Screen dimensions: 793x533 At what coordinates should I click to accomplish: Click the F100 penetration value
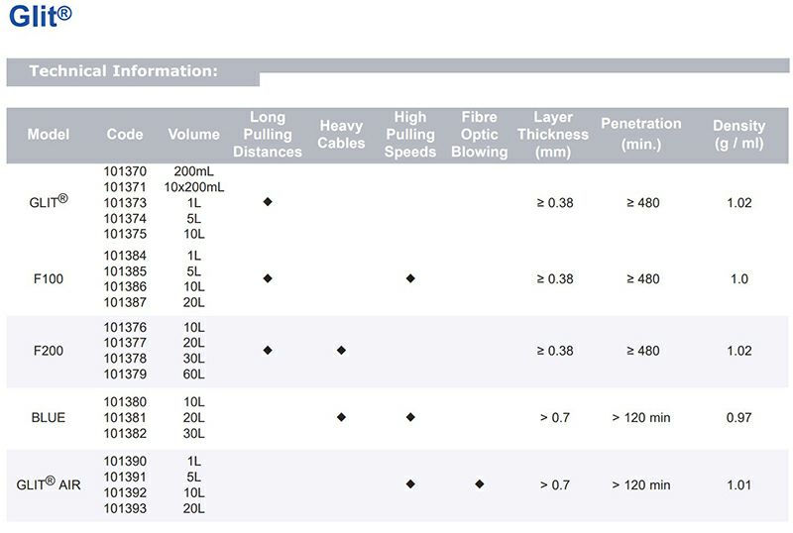[x=642, y=279]
